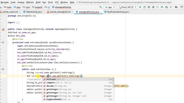Click the icon at the toolbar's far right
This screenshot has height=103, width=184.
[182, 7]
